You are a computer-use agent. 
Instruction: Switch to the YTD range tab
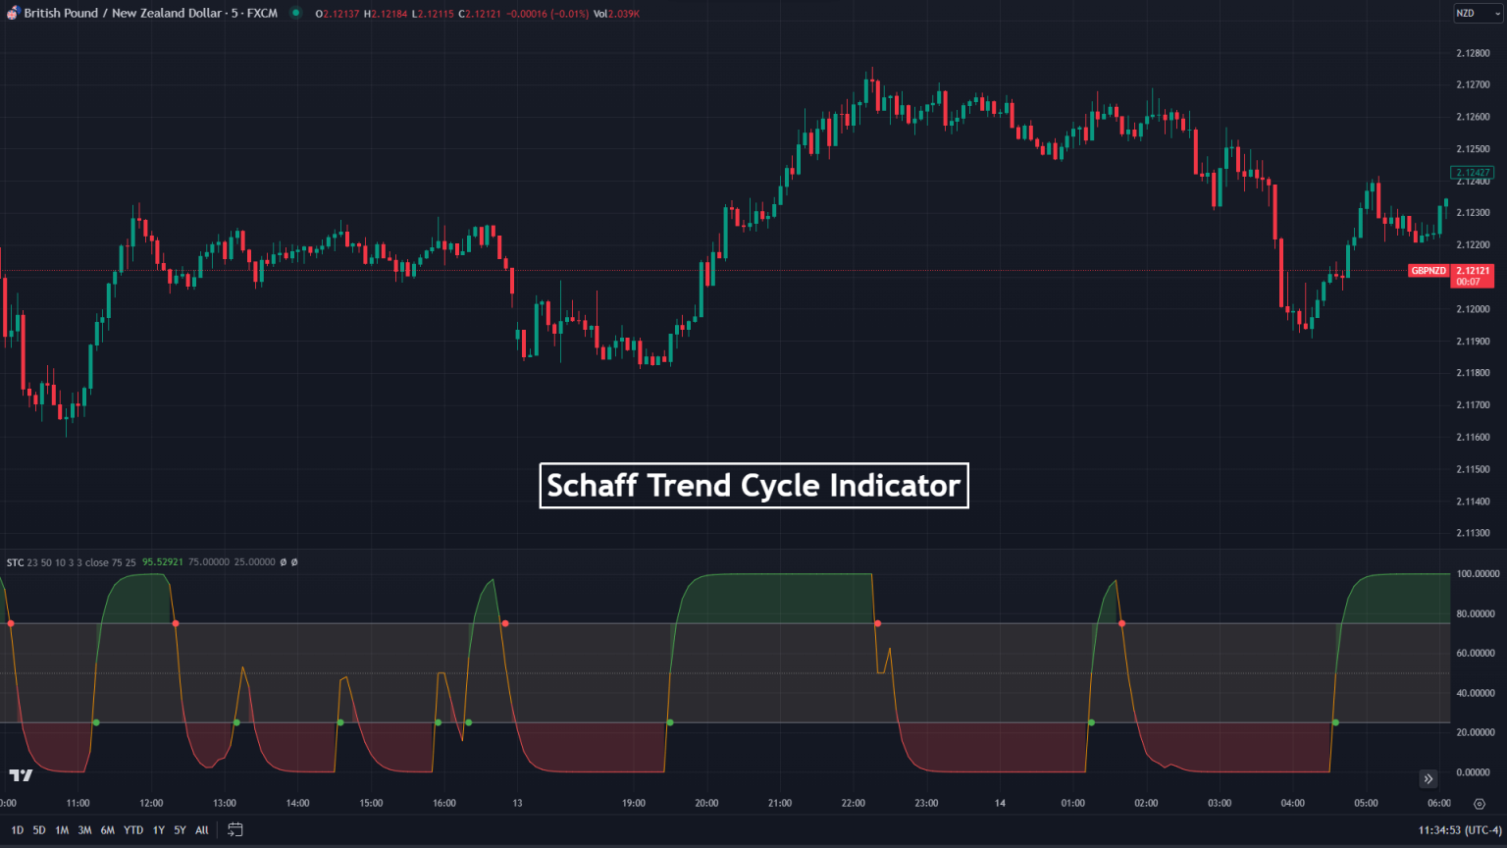(132, 829)
